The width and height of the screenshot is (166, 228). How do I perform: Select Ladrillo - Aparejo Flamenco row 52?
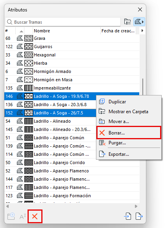(x=72, y=171)
